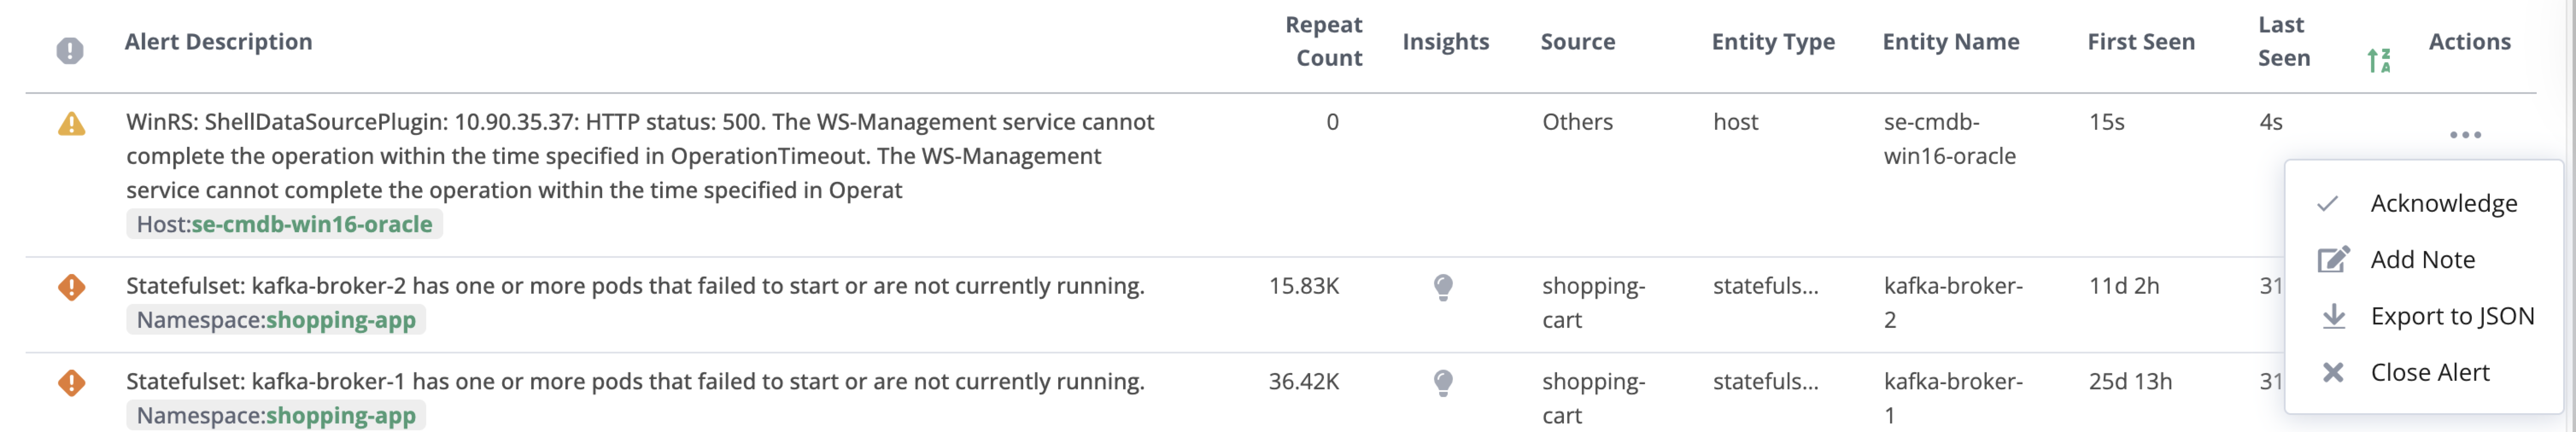Open the insights lightbulb for the kafka-broker-1 alert

tap(1443, 383)
